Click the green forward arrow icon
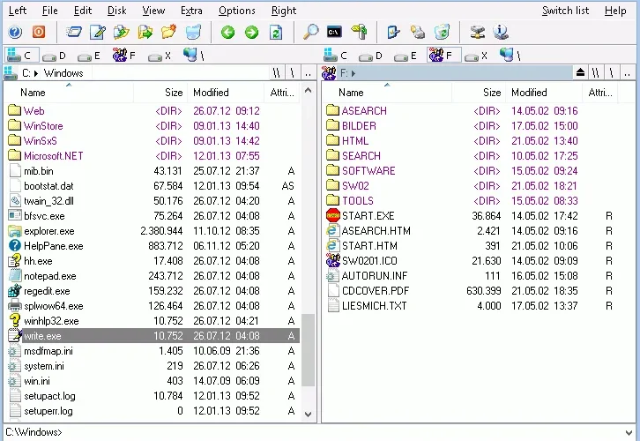This screenshot has height=441, width=640. (x=251, y=32)
